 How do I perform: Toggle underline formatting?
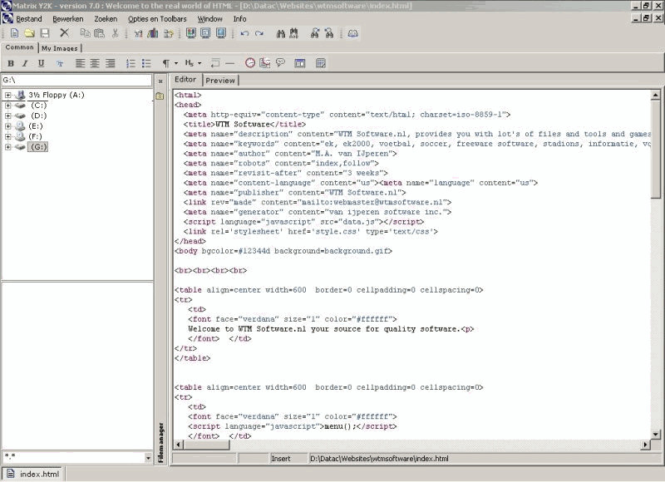(x=41, y=63)
